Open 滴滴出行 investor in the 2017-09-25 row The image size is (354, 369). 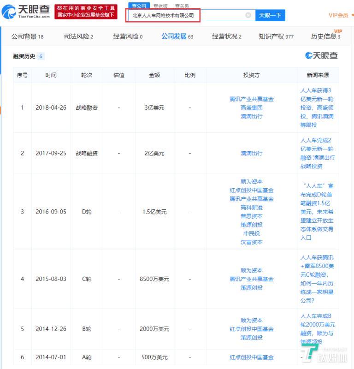point(252,154)
